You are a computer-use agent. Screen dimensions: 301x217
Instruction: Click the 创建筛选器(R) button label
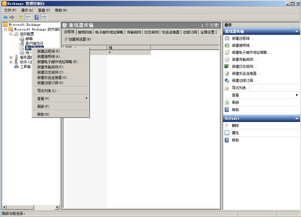pyautogui.click(x=80, y=39)
